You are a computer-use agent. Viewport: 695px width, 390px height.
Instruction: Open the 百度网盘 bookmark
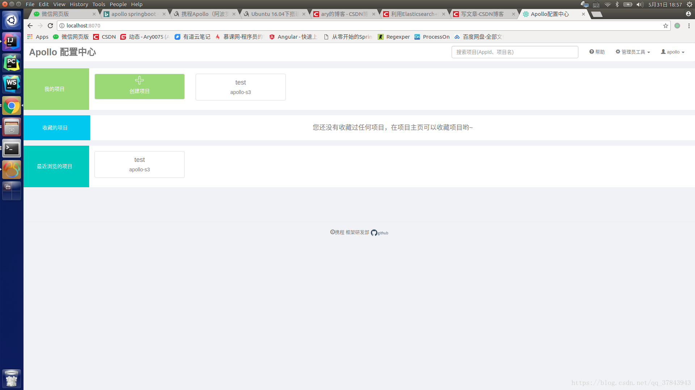478,37
